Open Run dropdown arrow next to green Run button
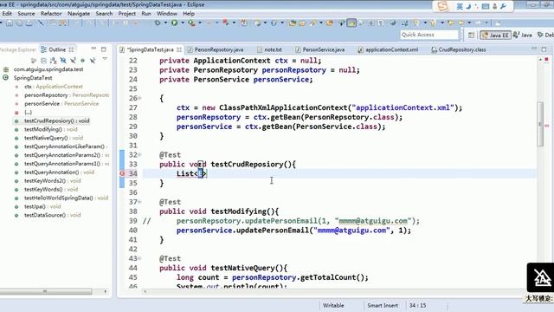 [x=183, y=23]
